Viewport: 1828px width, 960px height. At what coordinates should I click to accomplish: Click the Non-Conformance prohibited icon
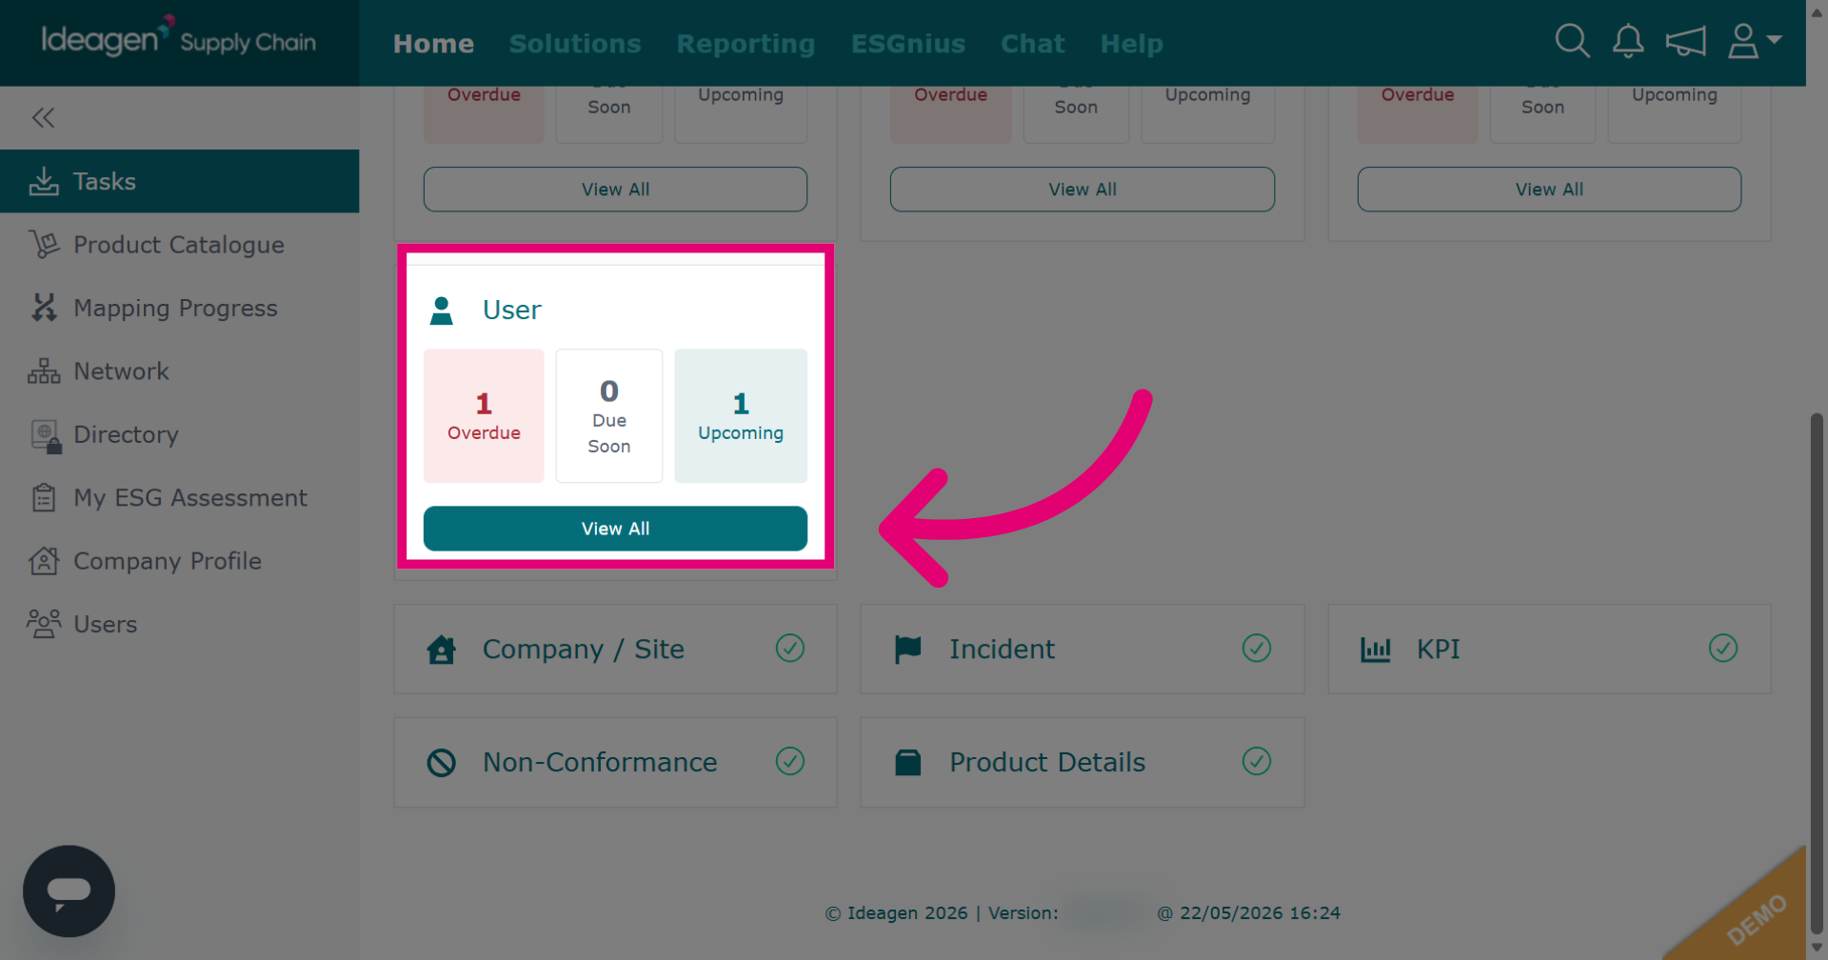pos(441,763)
